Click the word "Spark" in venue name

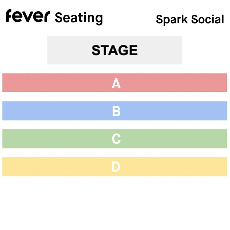[172, 19]
